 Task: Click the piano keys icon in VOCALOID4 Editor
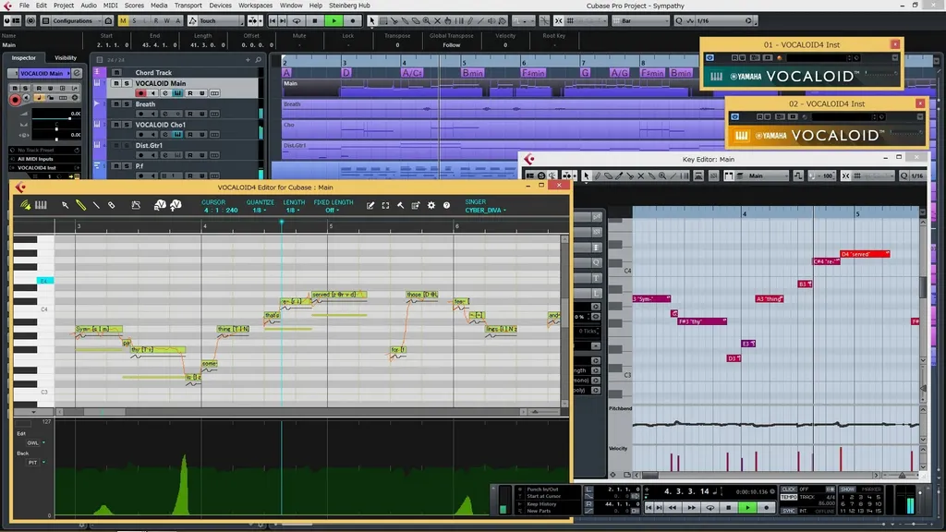41,206
